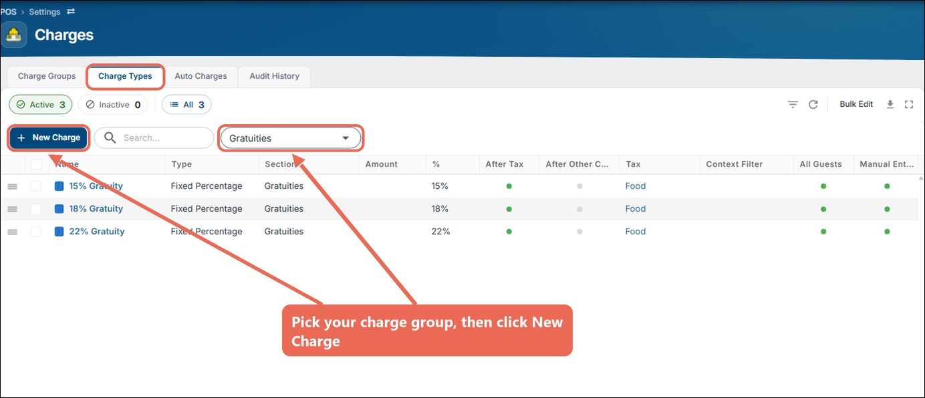The image size is (925, 398).
Task: Switch to the Charge Groups tab
Action: (x=47, y=76)
